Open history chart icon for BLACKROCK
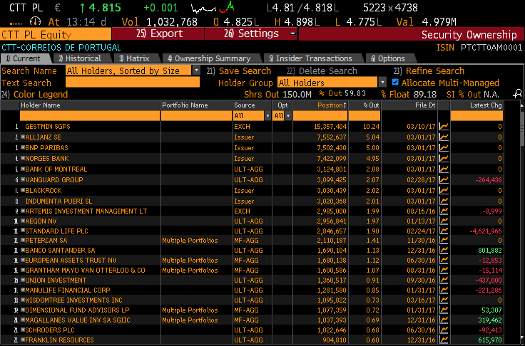Screen dimensions: 525x346 444,191
